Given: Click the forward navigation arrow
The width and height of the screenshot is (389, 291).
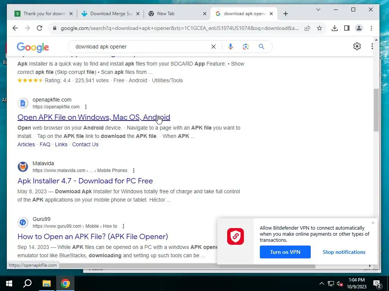Looking at the screenshot, I should pyautogui.click(x=27, y=28).
